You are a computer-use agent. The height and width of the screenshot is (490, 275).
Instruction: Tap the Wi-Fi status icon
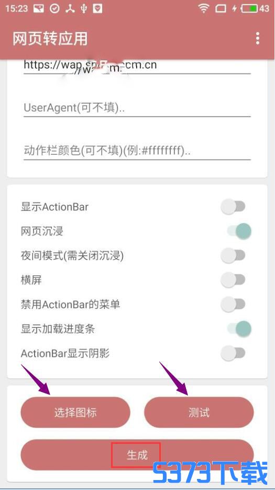pyautogui.click(x=204, y=8)
